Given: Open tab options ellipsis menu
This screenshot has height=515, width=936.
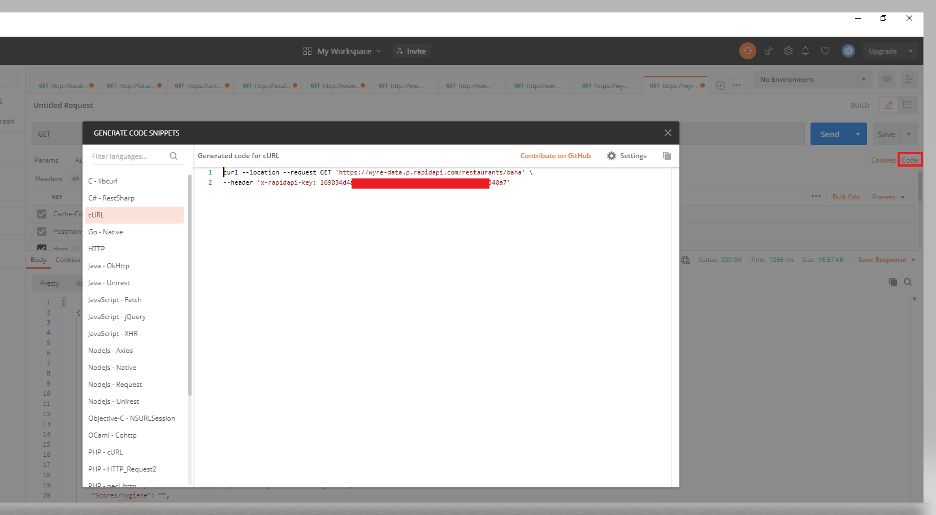Looking at the screenshot, I should click(737, 85).
